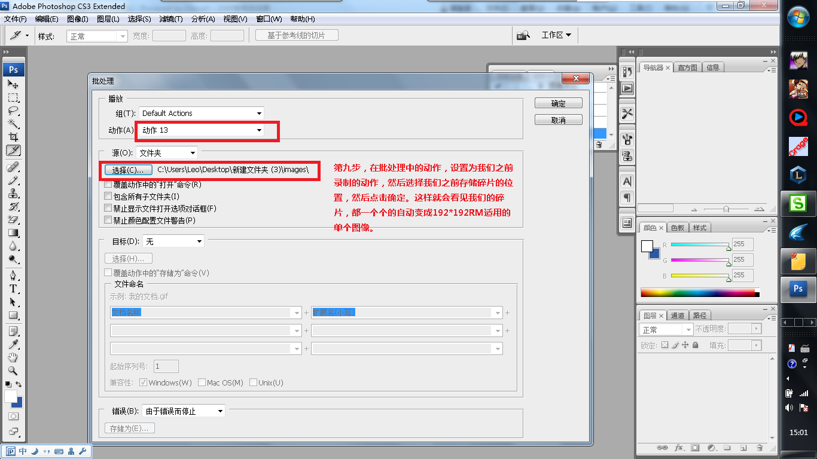Select the Rectangular Marquee tool
Screen dimensions: 817x459
(13, 97)
